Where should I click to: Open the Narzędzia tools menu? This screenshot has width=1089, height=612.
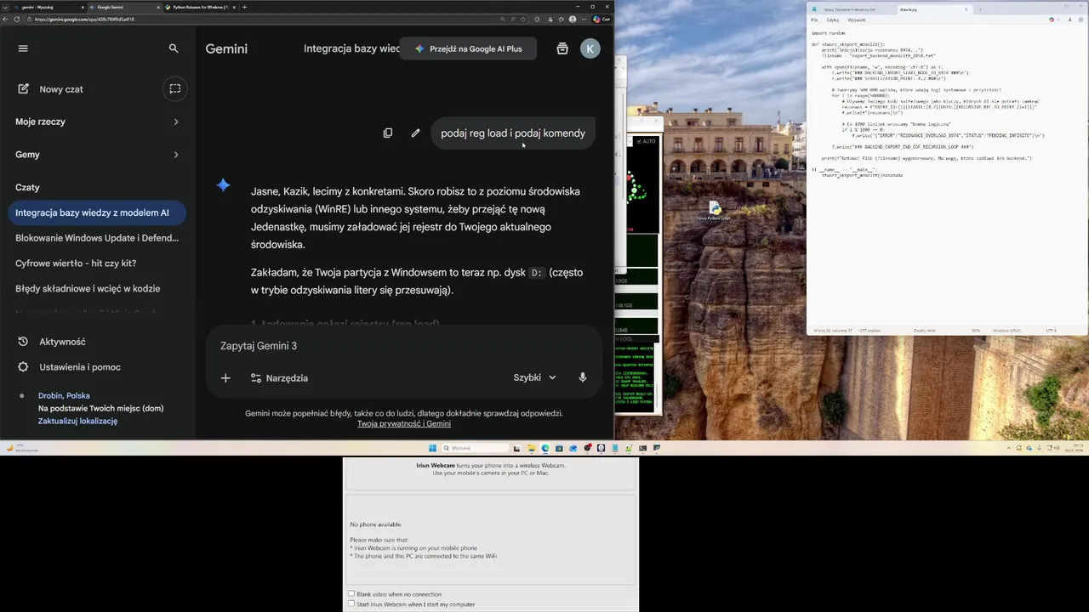pyautogui.click(x=279, y=377)
